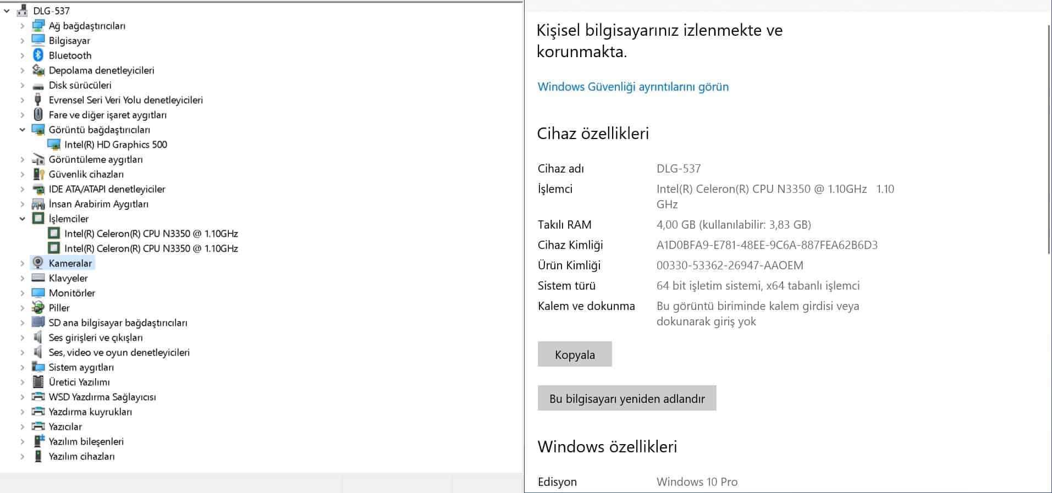This screenshot has height=493, width=1052.
Task: Select the Kameralar webcam icon
Action: tap(38, 263)
